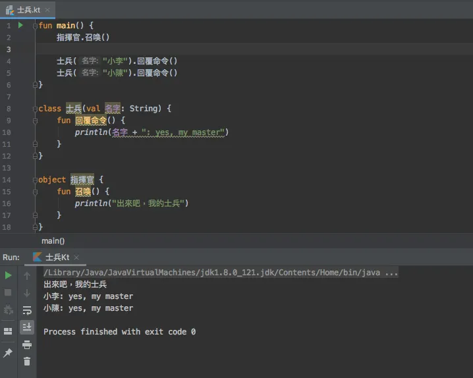Collapse fun 回覆命令 using line 9 fold marker
The width and height of the screenshot is (473, 378).
[35, 121]
